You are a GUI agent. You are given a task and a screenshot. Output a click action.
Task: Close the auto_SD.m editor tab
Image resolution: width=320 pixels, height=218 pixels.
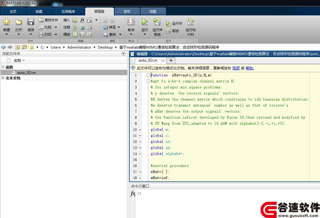163,61
